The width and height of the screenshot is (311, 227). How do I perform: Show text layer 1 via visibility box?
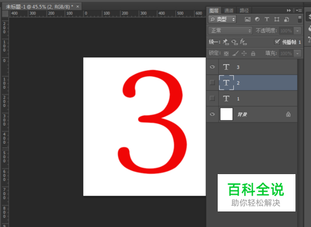(212, 98)
